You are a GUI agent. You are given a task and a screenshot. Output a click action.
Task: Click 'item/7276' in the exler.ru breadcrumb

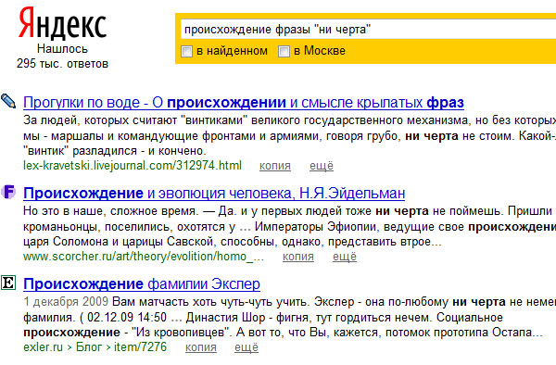[x=140, y=346]
